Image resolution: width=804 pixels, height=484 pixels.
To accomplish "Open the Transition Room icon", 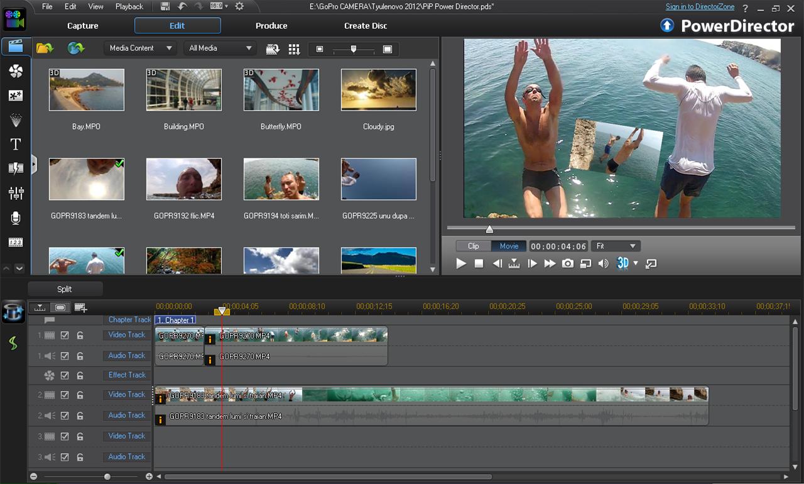I will click(16, 168).
